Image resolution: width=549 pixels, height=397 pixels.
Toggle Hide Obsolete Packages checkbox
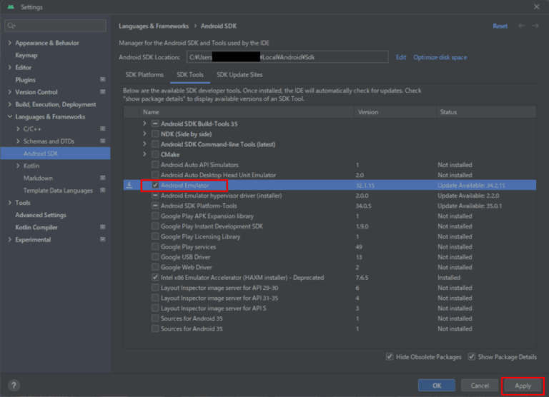[x=390, y=356]
